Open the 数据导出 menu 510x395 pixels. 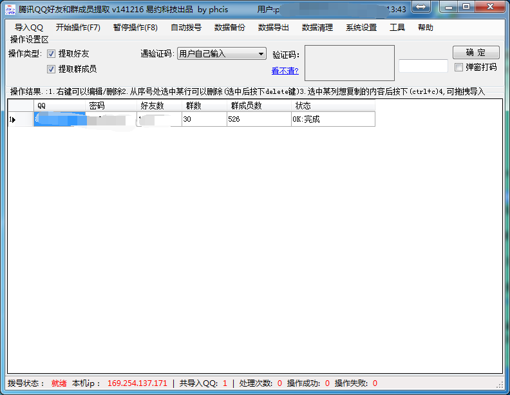(273, 28)
